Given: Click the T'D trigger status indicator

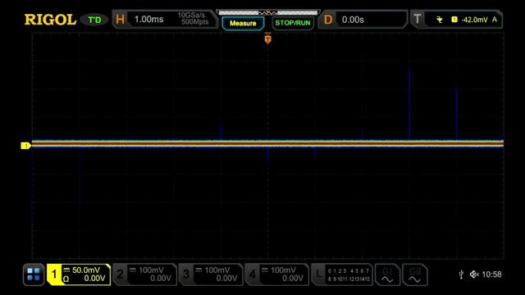Looking at the screenshot, I should point(94,20).
